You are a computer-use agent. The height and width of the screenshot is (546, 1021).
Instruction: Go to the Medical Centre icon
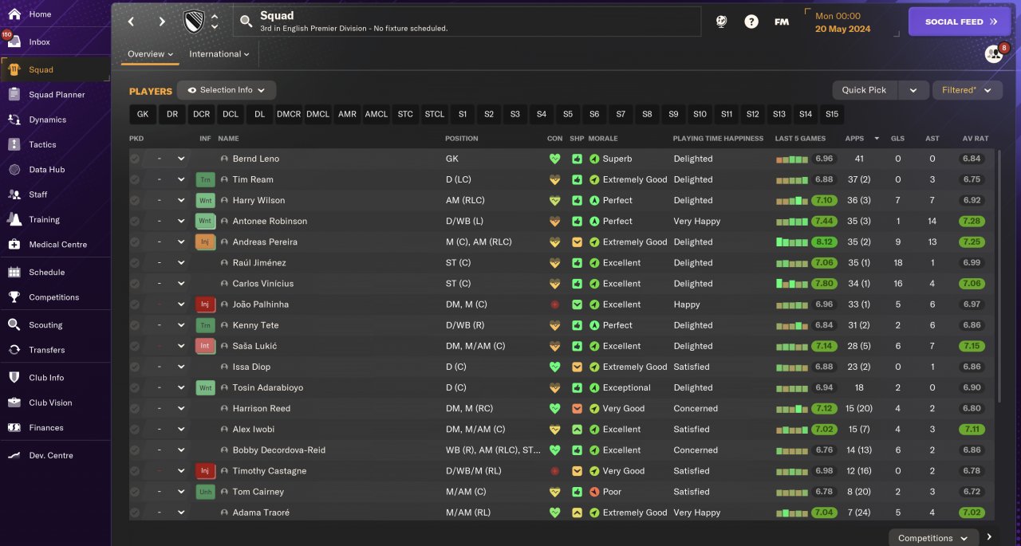click(14, 244)
